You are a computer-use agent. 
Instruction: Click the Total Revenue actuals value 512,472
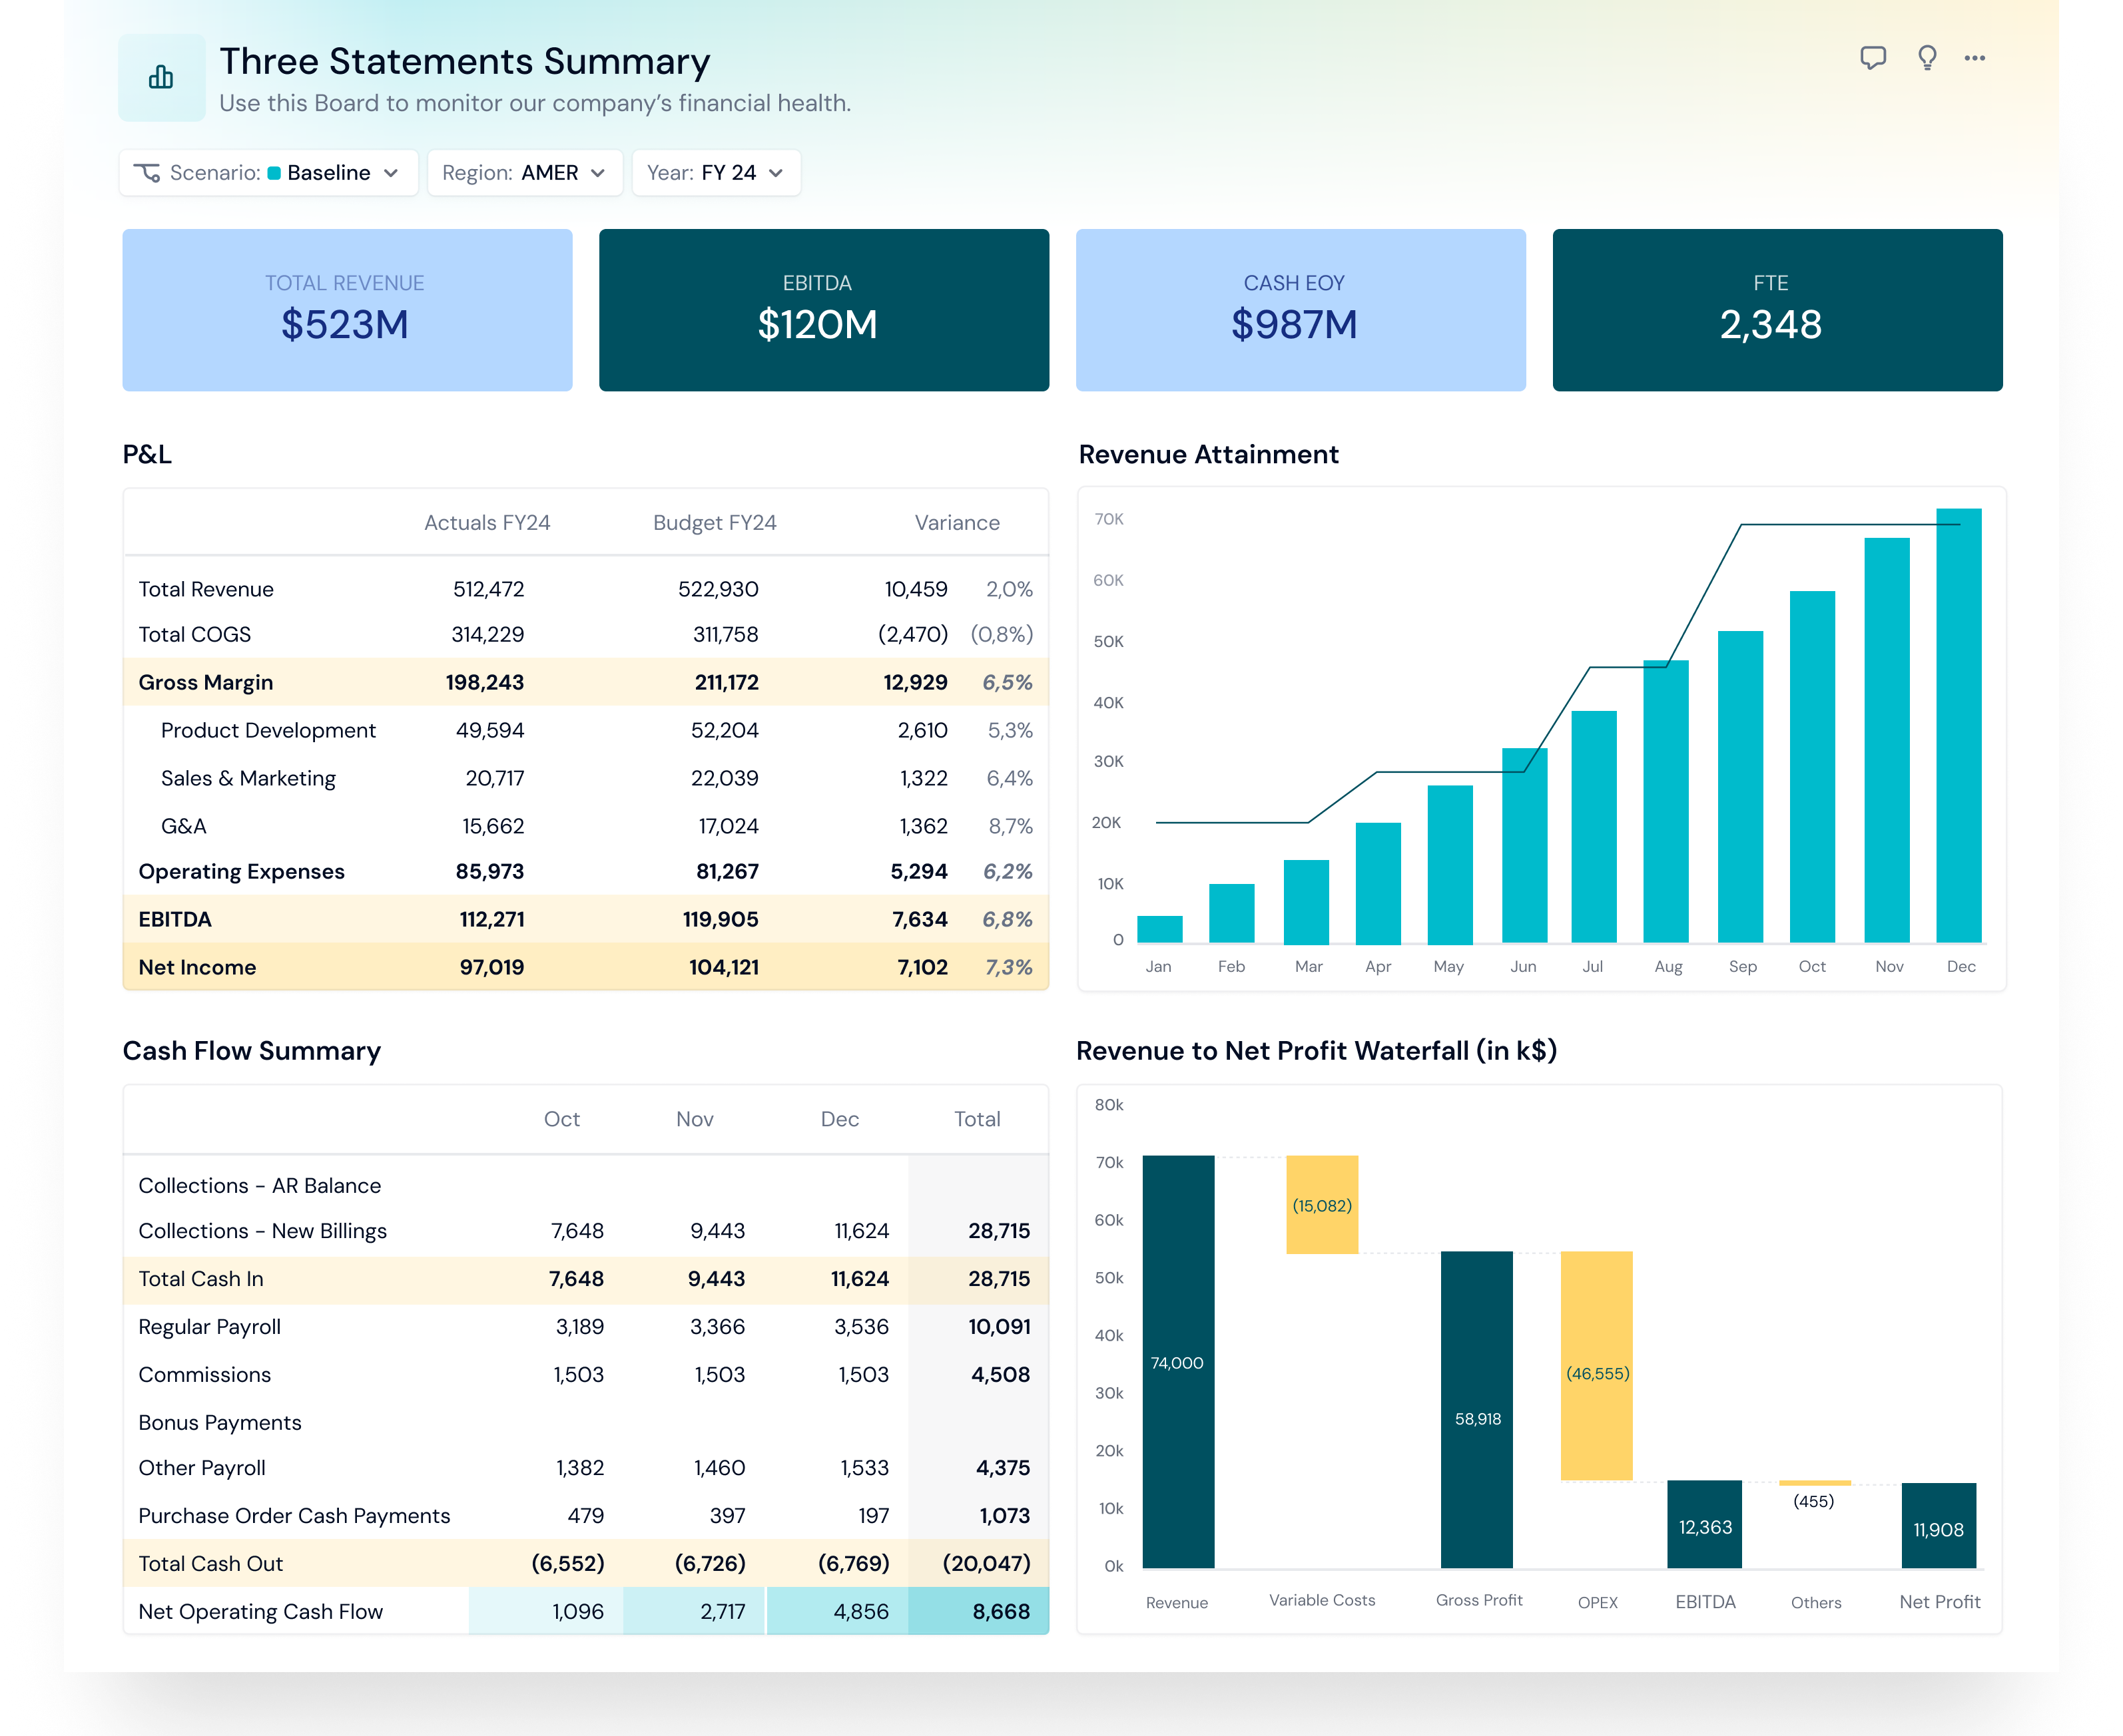pyautogui.click(x=488, y=590)
